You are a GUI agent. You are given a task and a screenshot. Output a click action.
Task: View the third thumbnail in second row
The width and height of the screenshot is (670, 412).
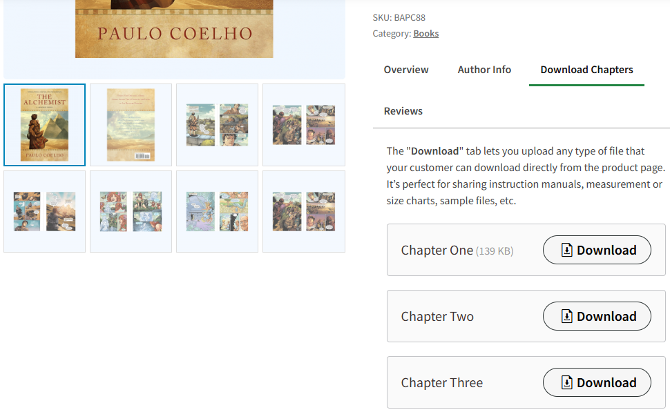coord(218,212)
